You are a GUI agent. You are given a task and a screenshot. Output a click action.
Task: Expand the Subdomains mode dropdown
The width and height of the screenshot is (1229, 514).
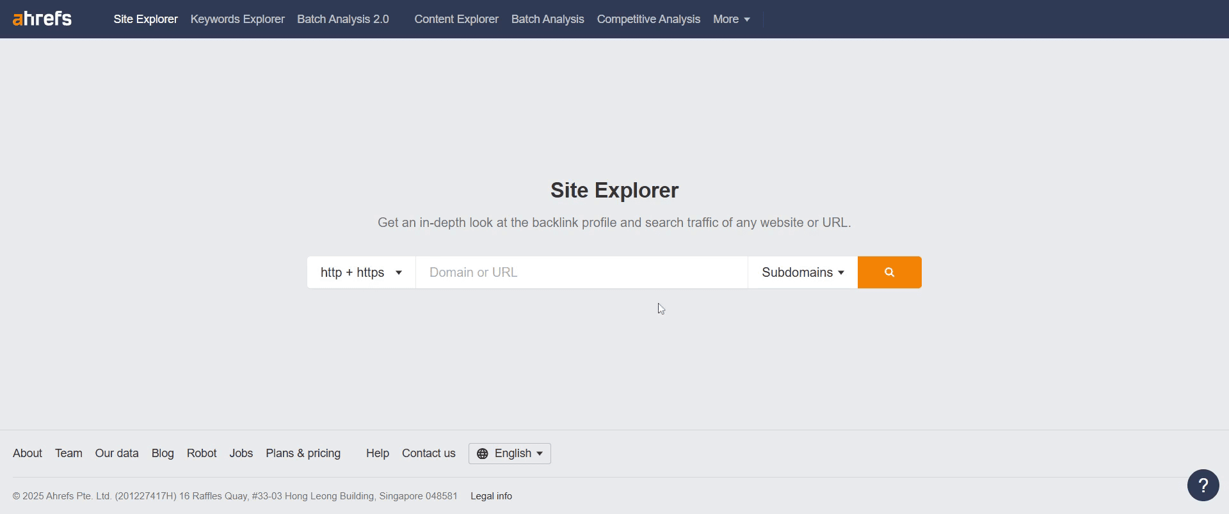click(x=803, y=272)
